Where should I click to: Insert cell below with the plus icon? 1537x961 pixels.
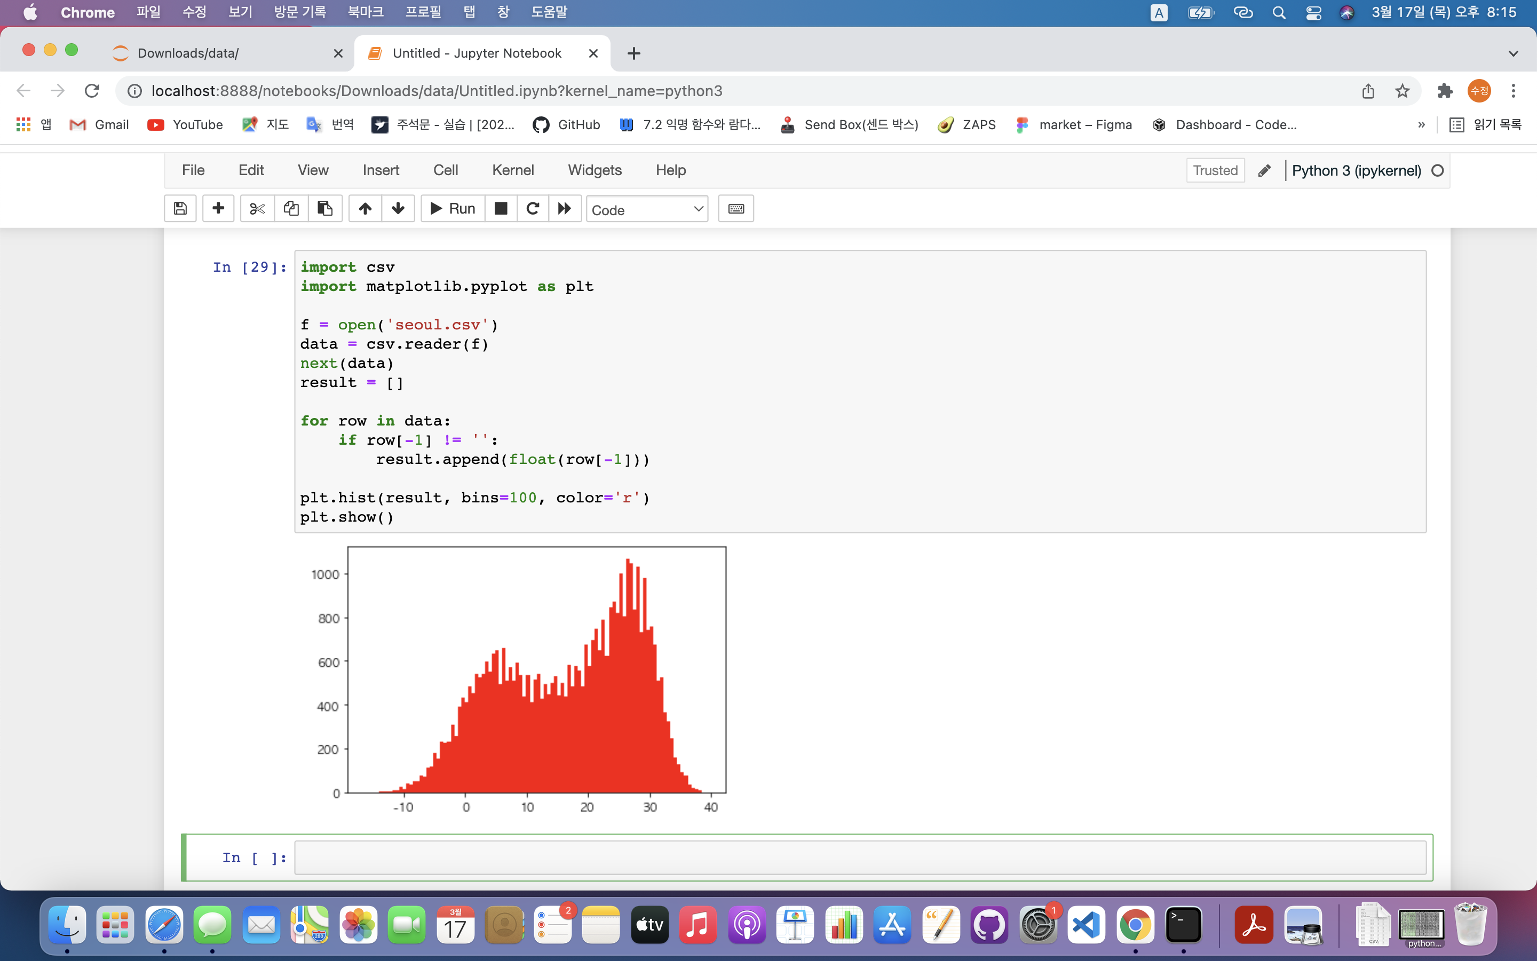pyautogui.click(x=218, y=208)
